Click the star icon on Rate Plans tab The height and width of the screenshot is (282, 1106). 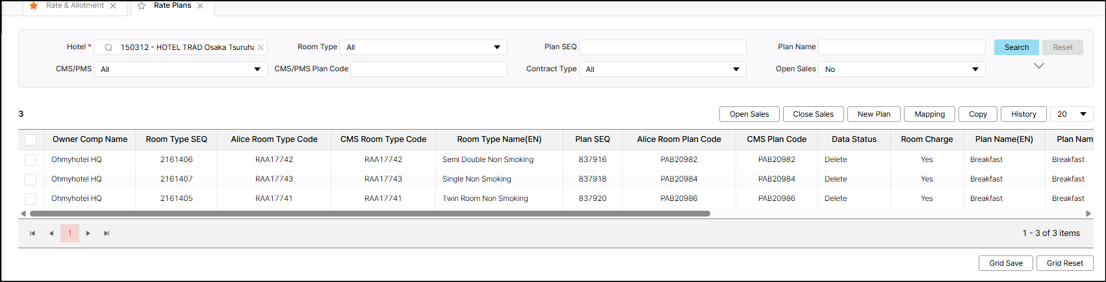pyautogui.click(x=142, y=6)
